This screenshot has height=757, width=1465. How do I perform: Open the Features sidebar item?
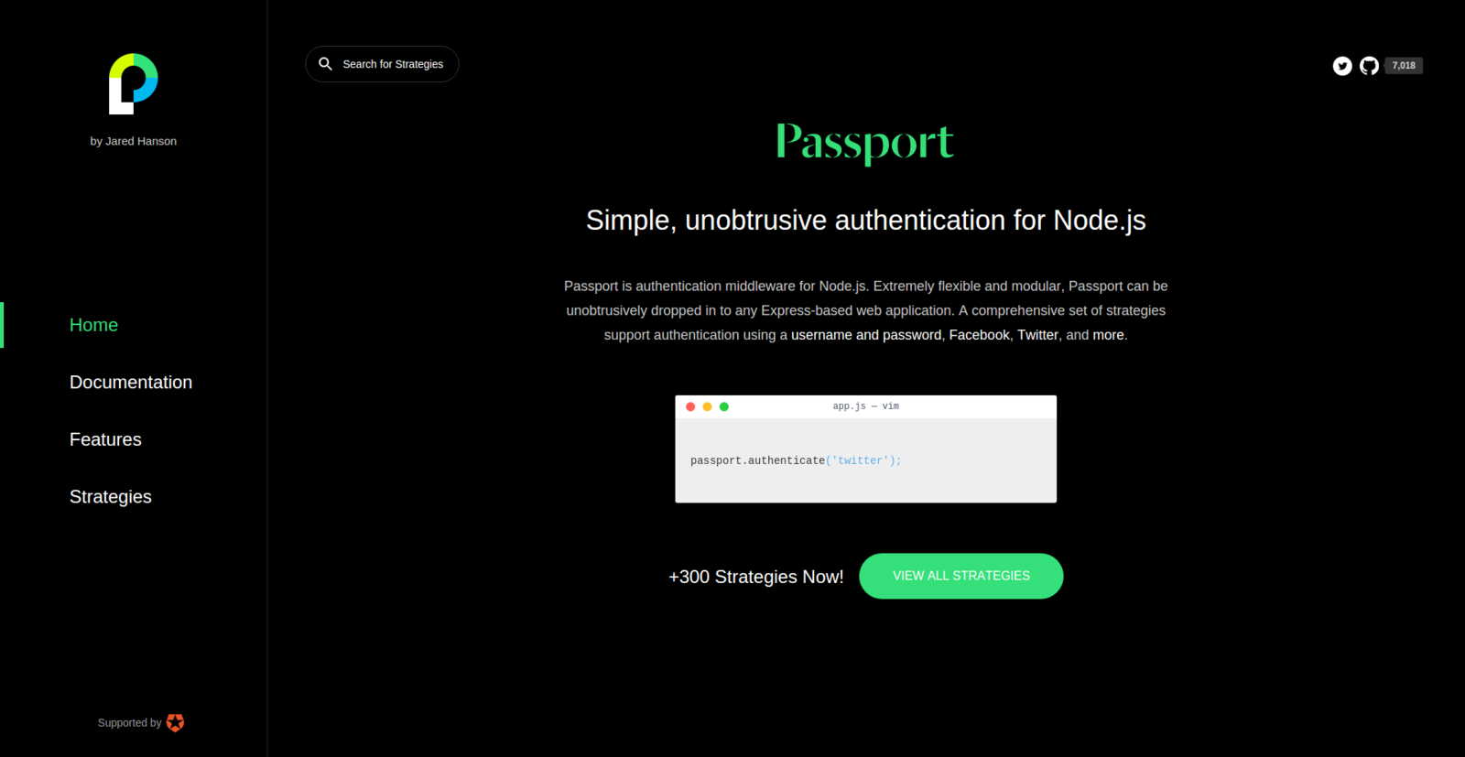pos(105,439)
